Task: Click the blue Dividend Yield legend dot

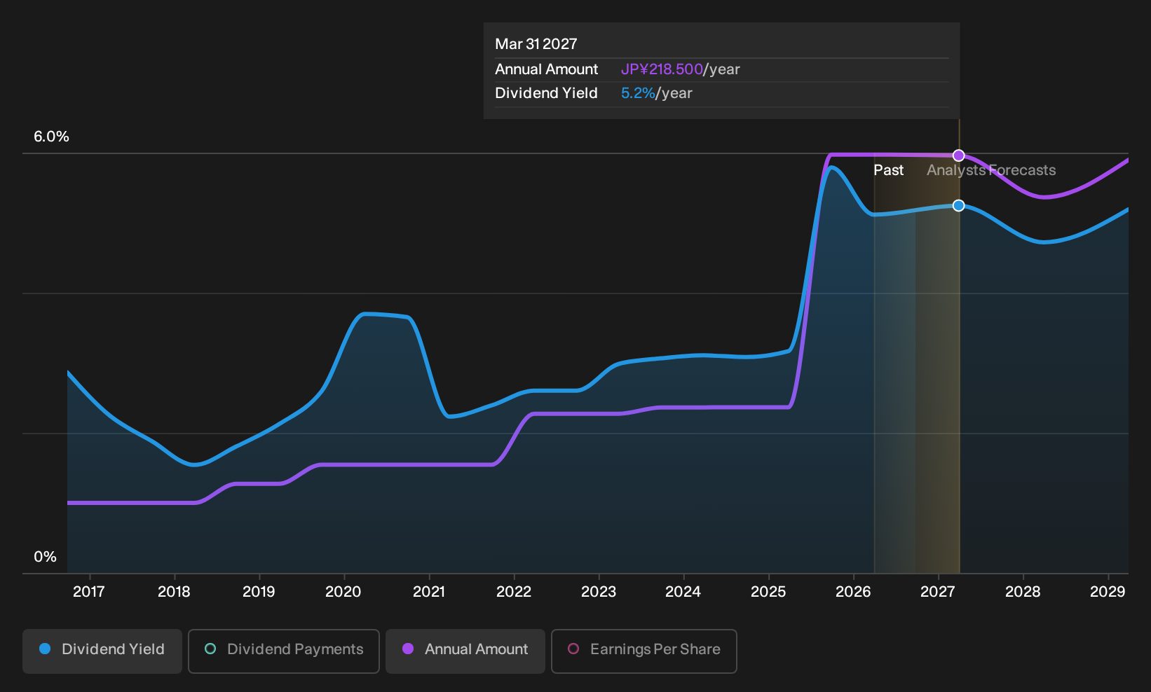Action: [45, 649]
